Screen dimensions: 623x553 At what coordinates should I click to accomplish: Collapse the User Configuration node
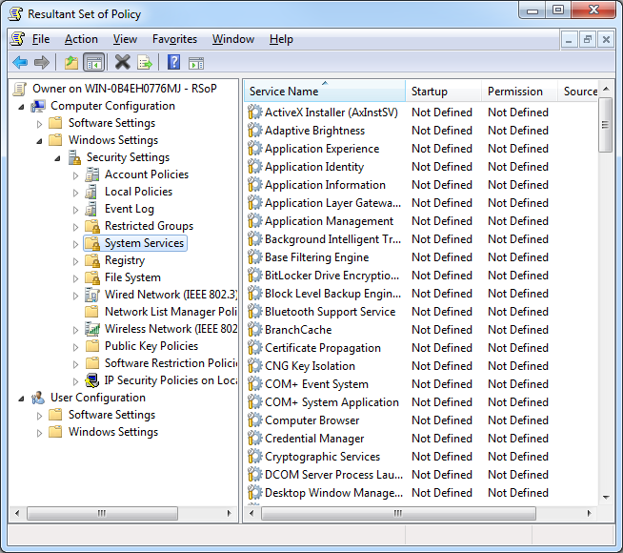pyautogui.click(x=22, y=399)
